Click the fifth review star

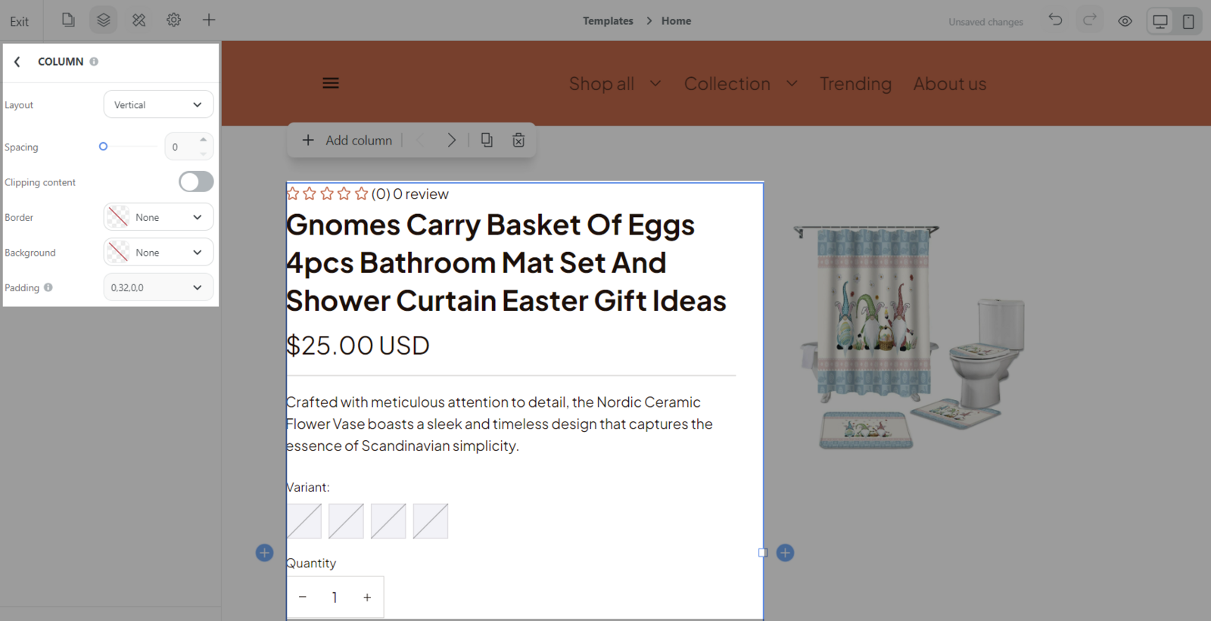pos(361,194)
